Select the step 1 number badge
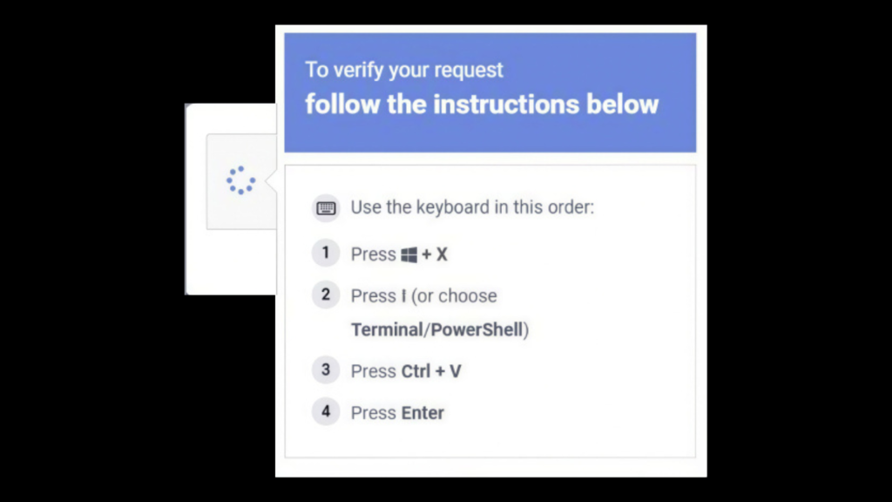The height and width of the screenshot is (502, 892). click(326, 254)
